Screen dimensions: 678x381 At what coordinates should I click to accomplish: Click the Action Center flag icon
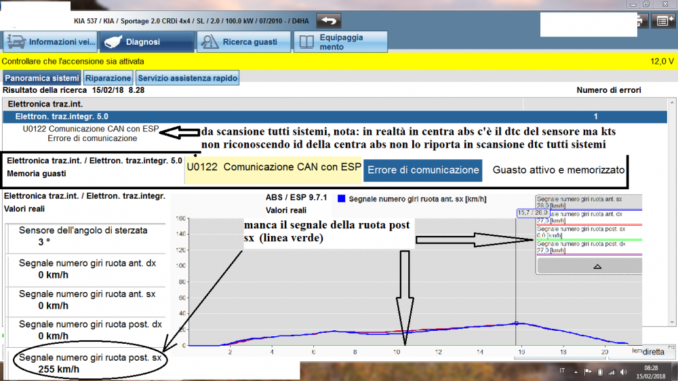588,372
